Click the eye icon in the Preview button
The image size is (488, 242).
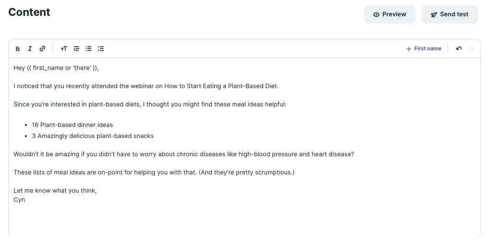[376, 14]
